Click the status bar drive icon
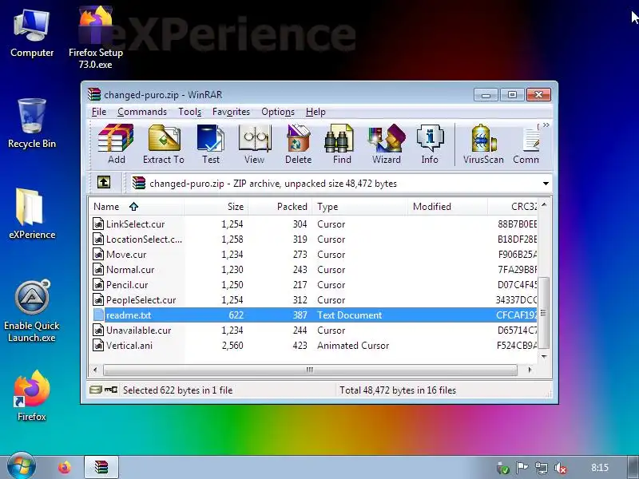Image resolution: width=639 pixels, height=479 pixels. pyautogui.click(x=95, y=390)
